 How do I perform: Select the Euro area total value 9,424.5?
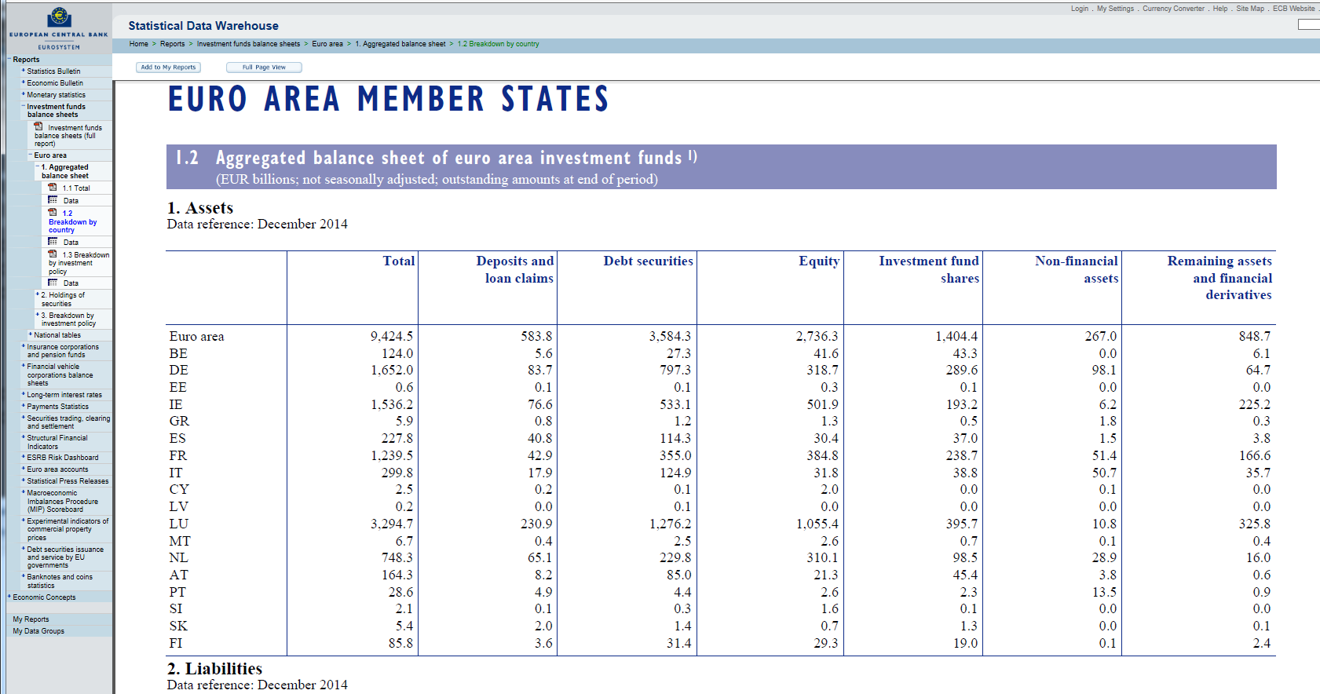pos(392,336)
